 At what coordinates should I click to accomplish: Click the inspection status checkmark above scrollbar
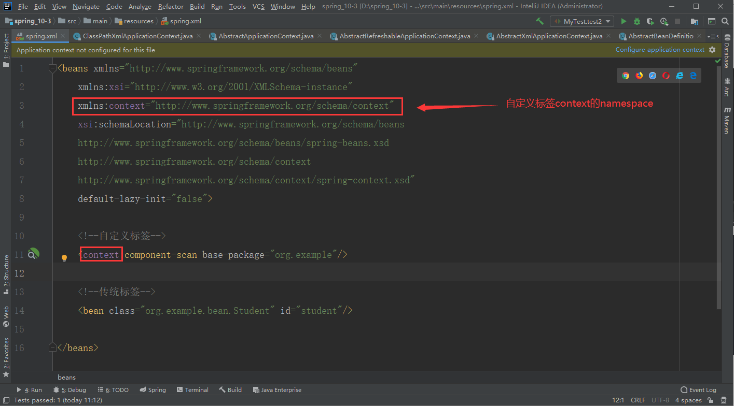(x=717, y=61)
